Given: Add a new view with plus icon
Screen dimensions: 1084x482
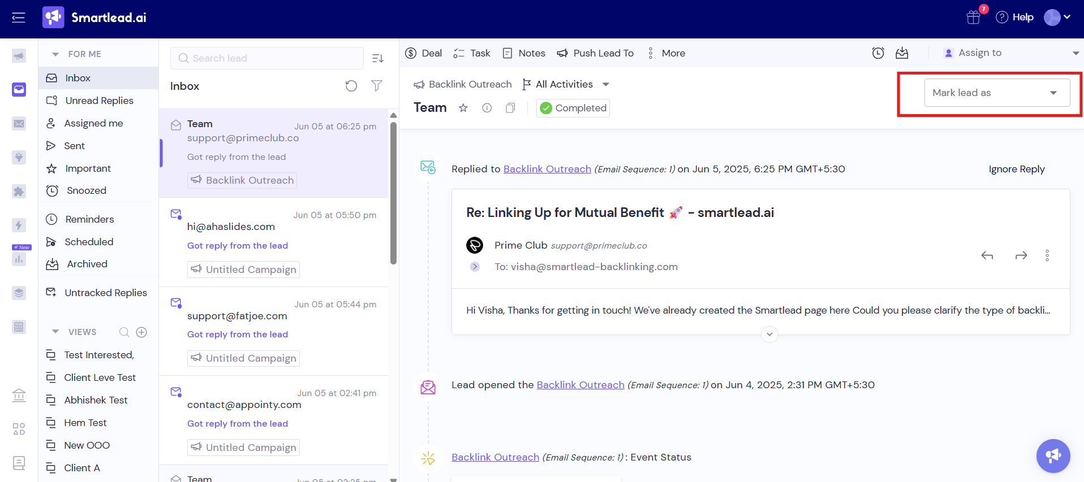Looking at the screenshot, I should point(141,332).
